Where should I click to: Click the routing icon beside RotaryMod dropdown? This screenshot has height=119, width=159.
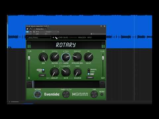[x=30, y=29]
